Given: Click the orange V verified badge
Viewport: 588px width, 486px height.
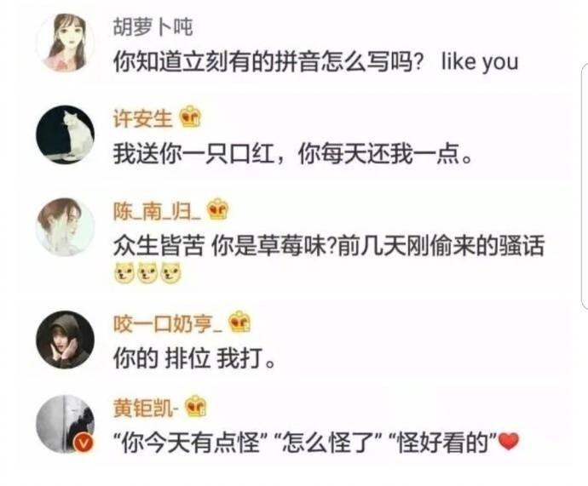Looking at the screenshot, I should point(84,443).
